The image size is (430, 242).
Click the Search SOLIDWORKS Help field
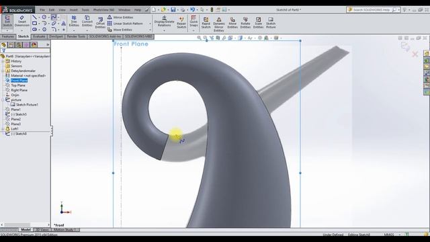(374, 9)
